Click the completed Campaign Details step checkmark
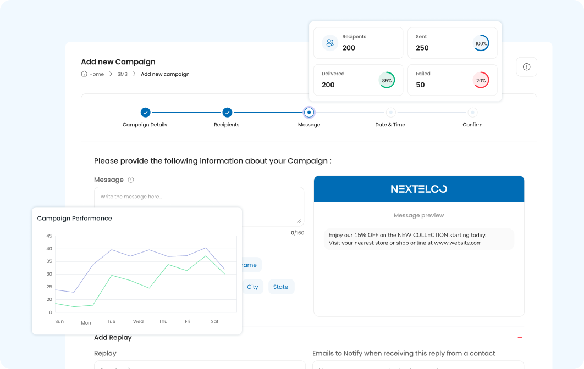Screen dimensions: 584x369 (x=145, y=113)
